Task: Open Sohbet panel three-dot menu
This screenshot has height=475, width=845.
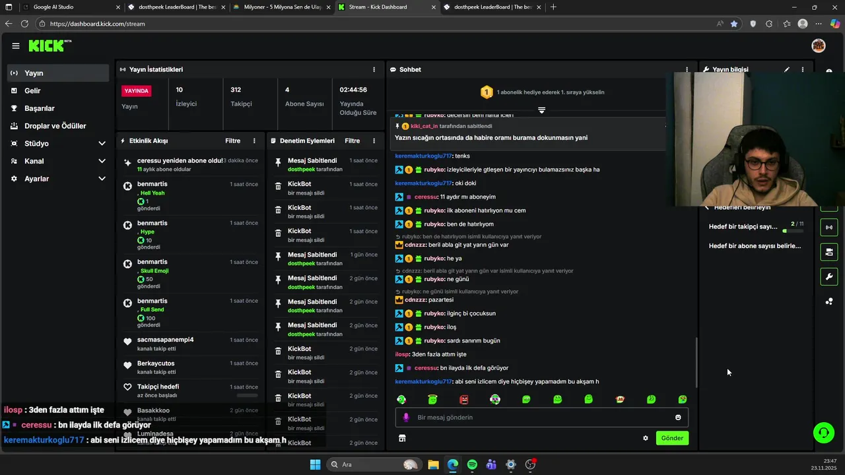Action: point(687,69)
